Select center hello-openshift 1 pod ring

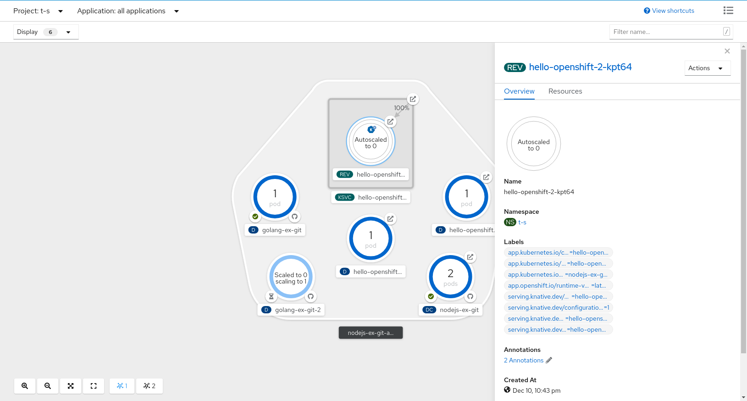[x=371, y=239]
